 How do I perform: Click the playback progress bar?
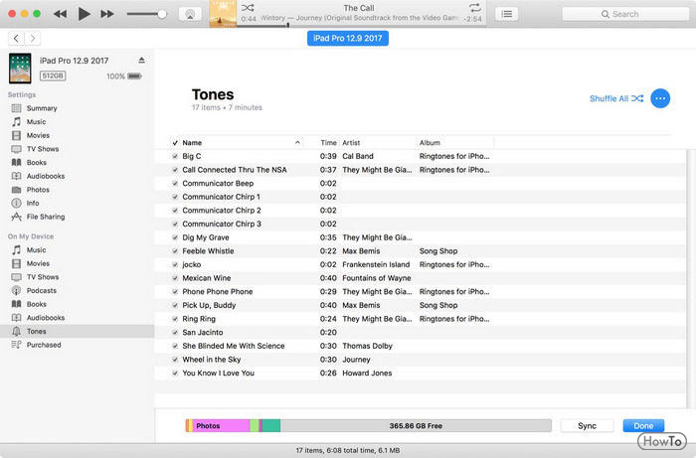(362, 26)
